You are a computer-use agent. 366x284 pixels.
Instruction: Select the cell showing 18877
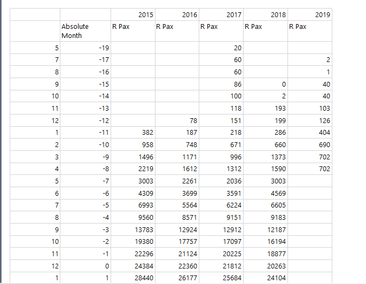[266, 254]
